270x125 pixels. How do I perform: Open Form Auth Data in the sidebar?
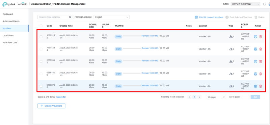pos(10,43)
